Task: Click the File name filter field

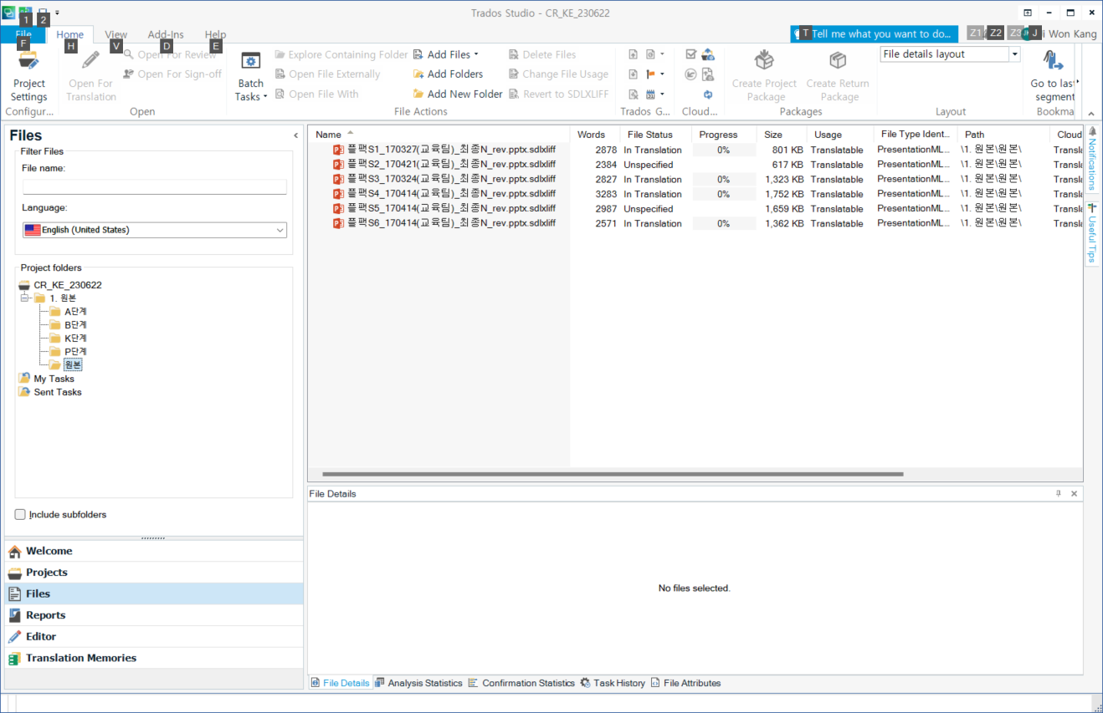Action: 155,187
